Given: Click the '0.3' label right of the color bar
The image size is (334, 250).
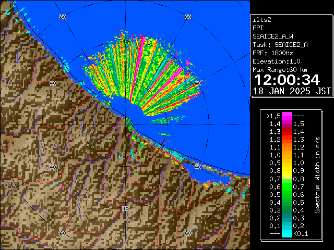Looking at the screenshot, I should pyautogui.click(x=299, y=218).
